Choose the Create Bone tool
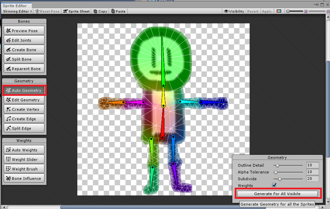 pos(24,49)
